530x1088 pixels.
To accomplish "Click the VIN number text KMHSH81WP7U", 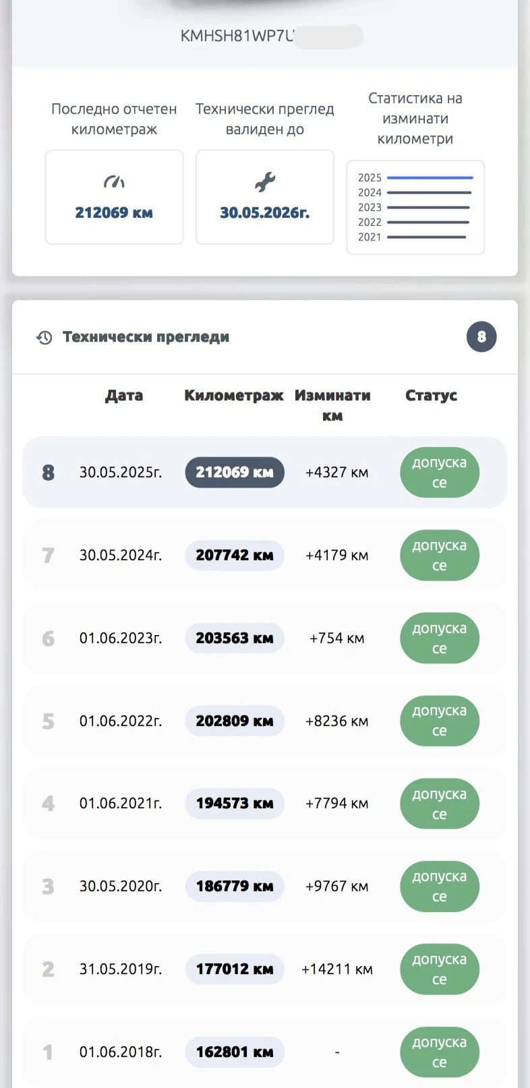I will (237, 36).
